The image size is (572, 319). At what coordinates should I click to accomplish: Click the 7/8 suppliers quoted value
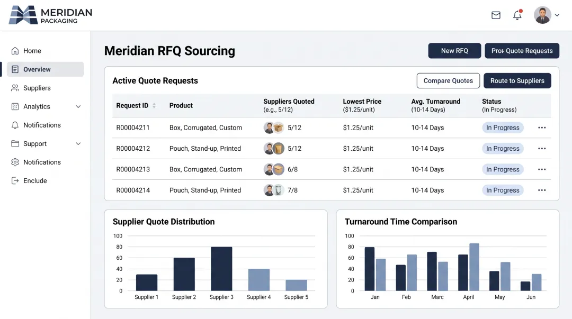click(292, 190)
